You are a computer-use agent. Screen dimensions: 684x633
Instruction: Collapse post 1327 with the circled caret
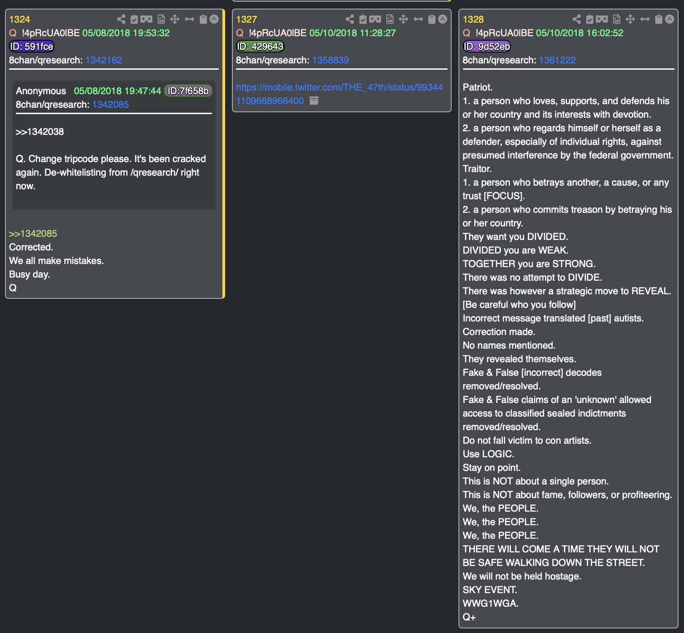(x=443, y=19)
